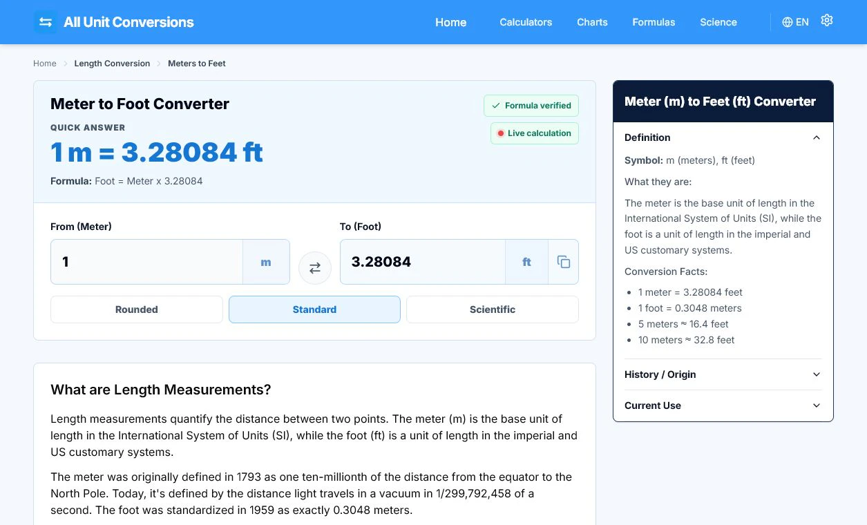Expand the History / Origin section
Image resolution: width=867 pixels, height=525 pixels.
[723, 374]
